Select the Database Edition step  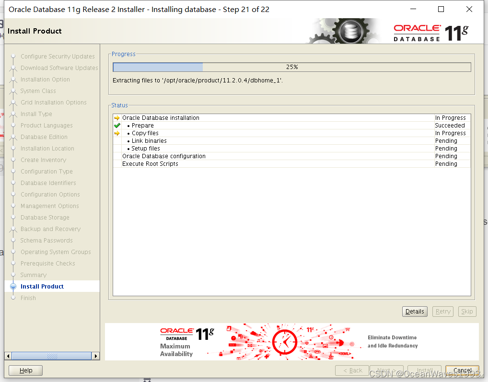[x=44, y=137]
